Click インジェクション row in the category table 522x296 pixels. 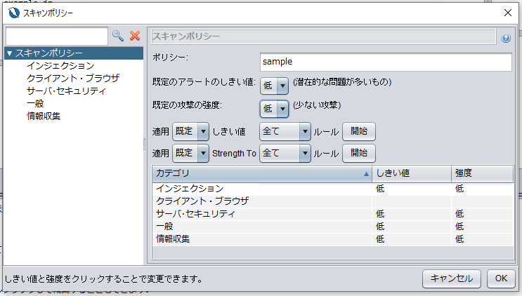[x=333, y=189]
